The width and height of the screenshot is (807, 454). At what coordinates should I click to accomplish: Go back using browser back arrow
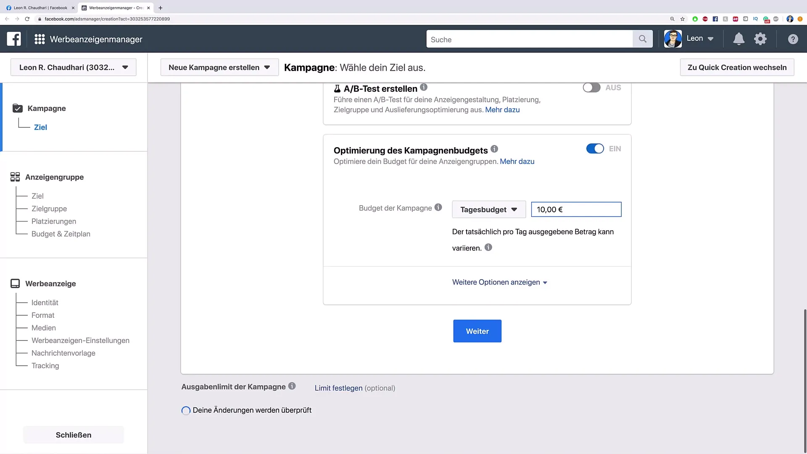[x=7, y=19]
